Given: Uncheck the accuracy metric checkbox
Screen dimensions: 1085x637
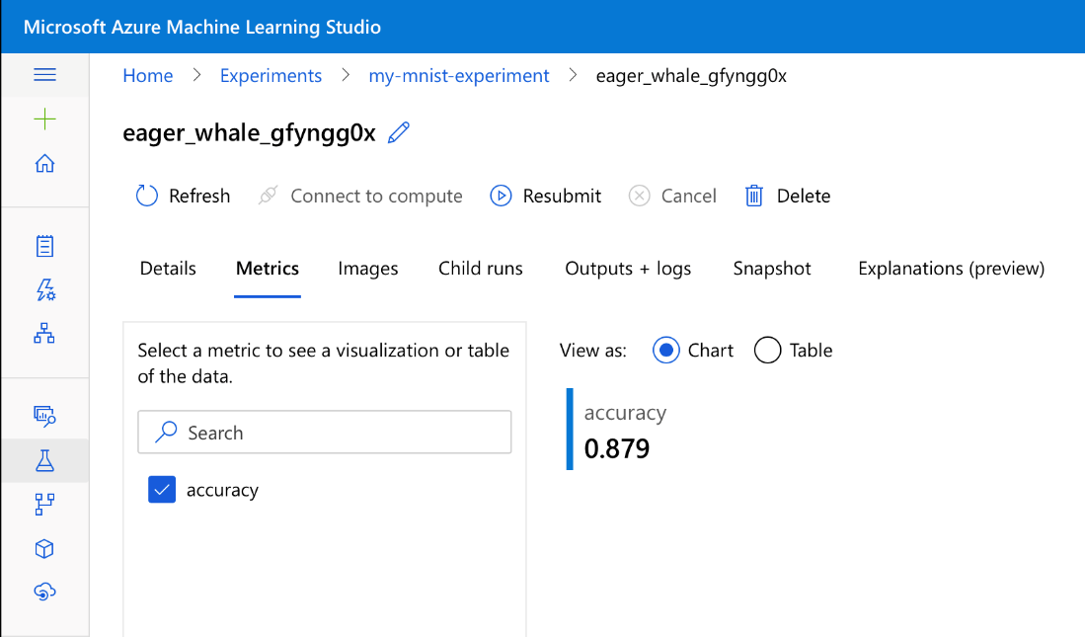Looking at the screenshot, I should (162, 490).
